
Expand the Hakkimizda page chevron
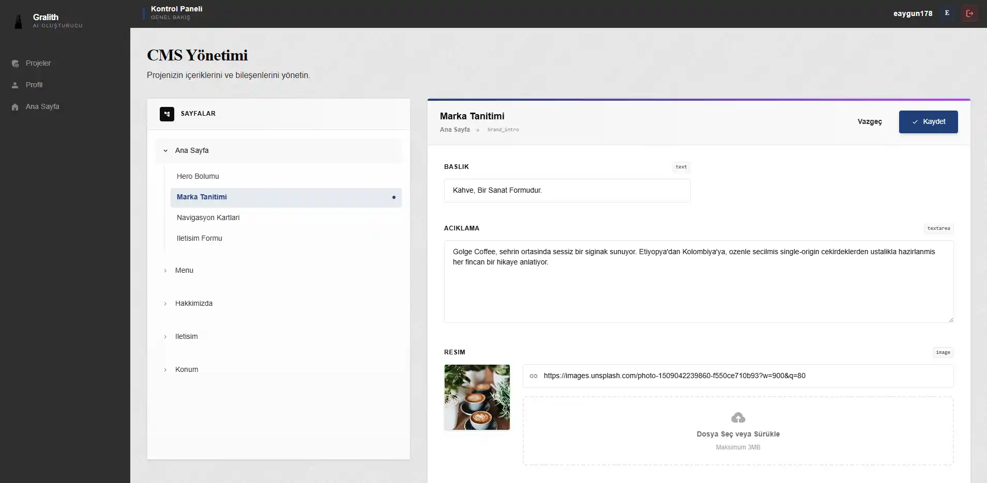coord(165,304)
